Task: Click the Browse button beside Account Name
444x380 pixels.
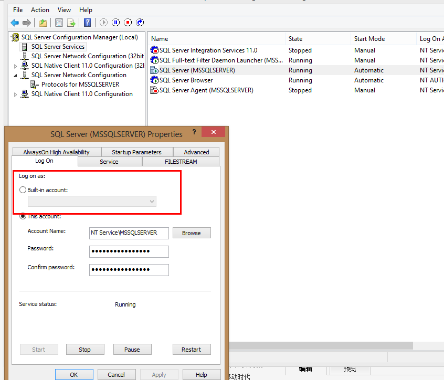Action: 191,233
